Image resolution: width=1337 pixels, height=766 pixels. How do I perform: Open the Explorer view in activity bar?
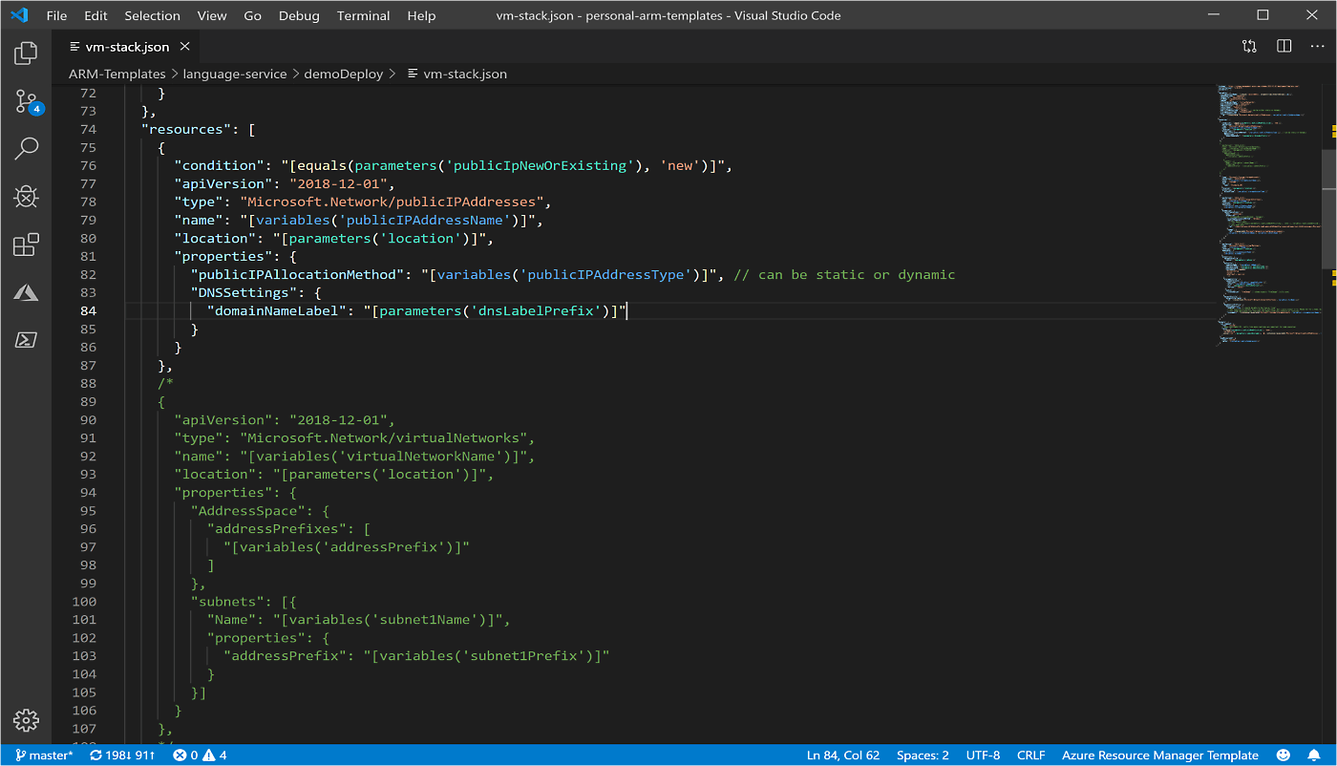click(x=26, y=53)
